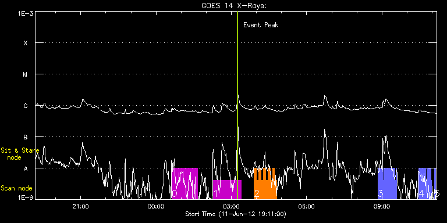Click the 00:00 time axis label
This screenshot has height=223, width=447.
(156, 206)
